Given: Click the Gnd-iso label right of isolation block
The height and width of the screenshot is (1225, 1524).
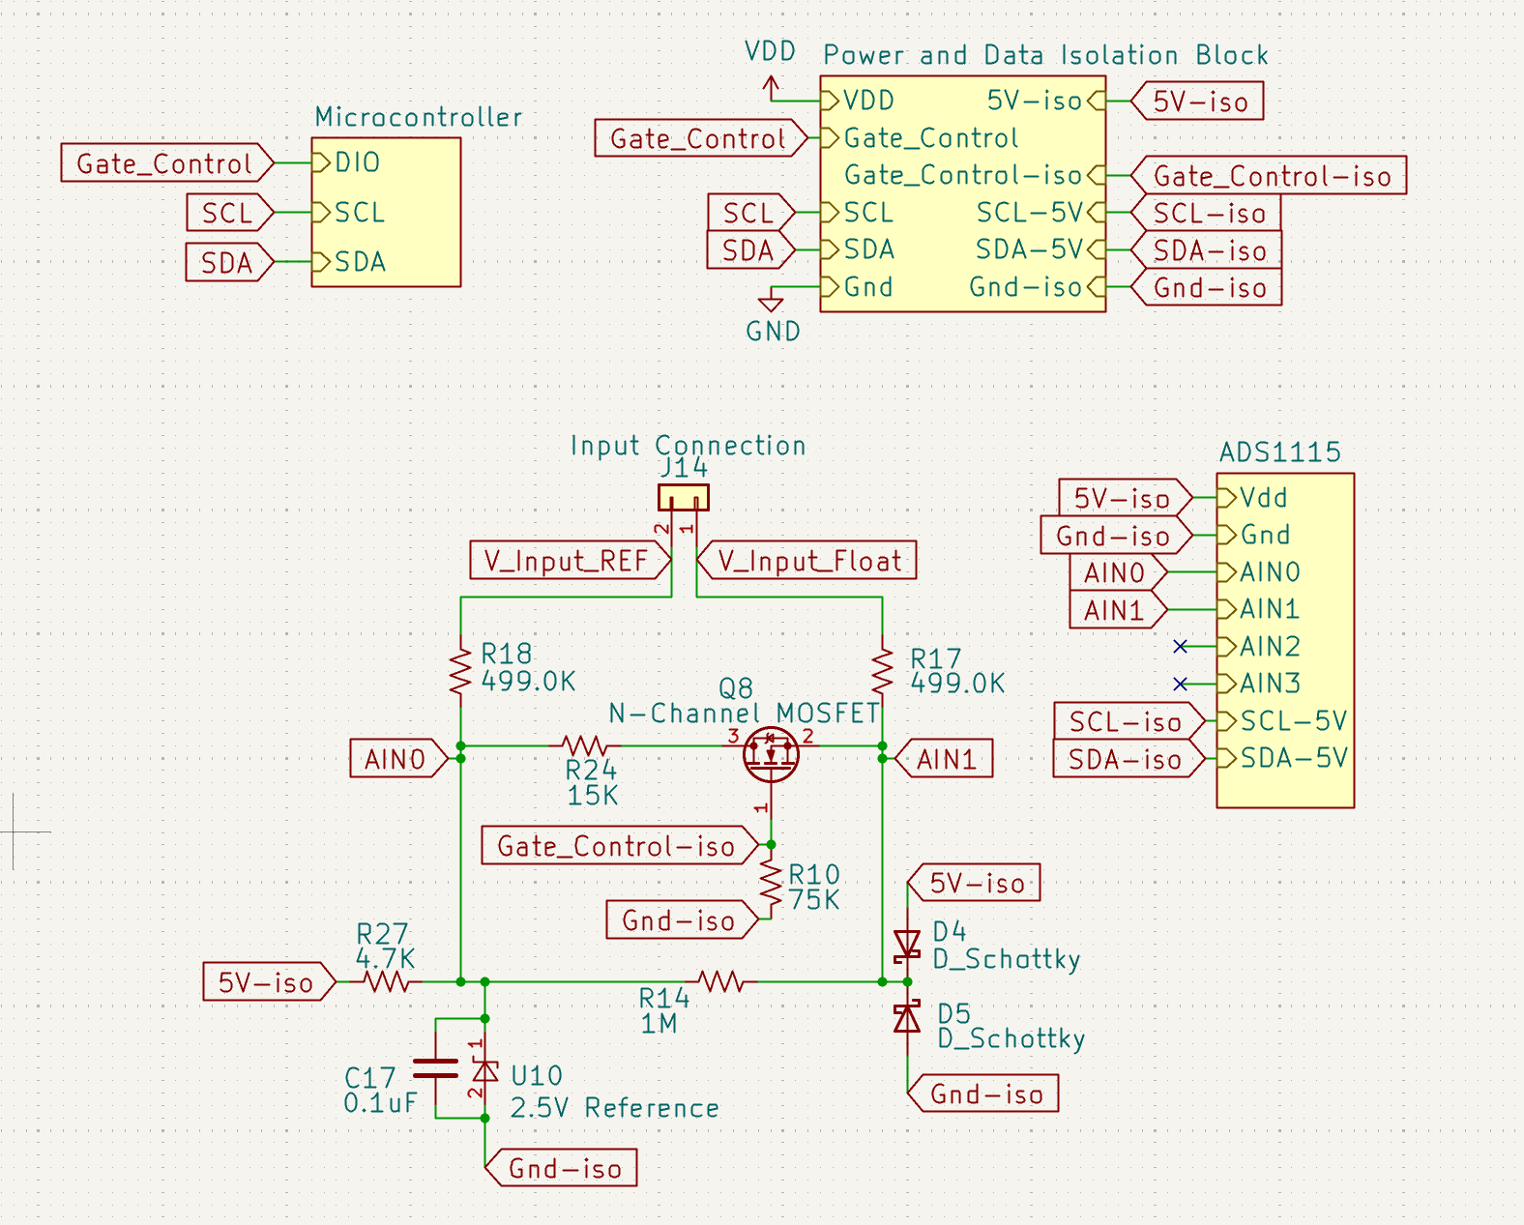Looking at the screenshot, I should point(1206,287).
